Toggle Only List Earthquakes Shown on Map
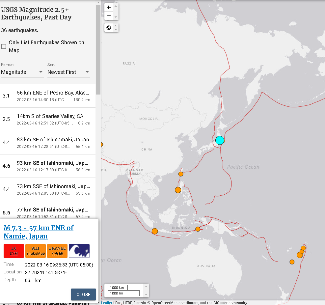Screen dimensions: 325x305 point(4,46)
